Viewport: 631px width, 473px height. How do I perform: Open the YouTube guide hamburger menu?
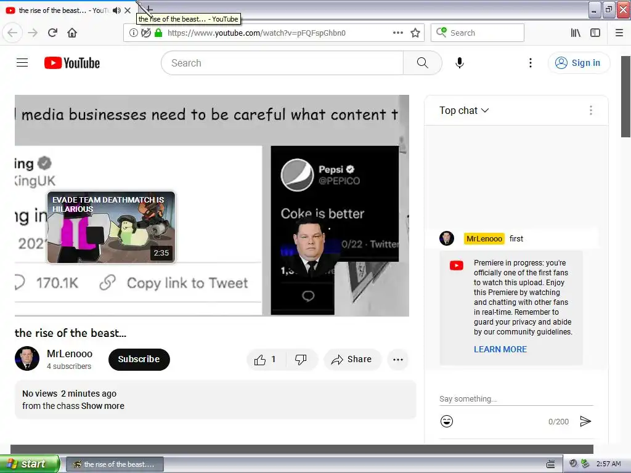(22, 63)
